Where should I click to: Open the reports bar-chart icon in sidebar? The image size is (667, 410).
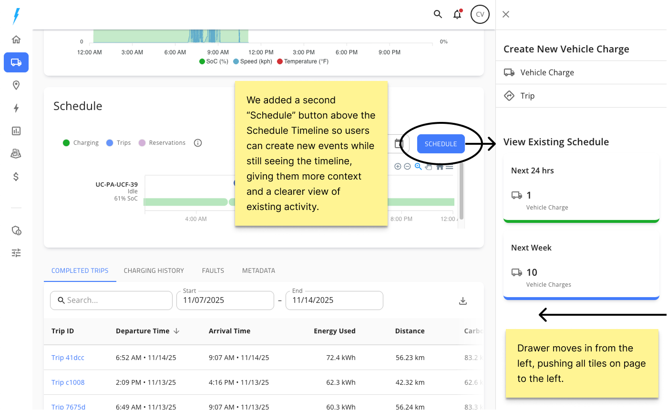pos(16,131)
